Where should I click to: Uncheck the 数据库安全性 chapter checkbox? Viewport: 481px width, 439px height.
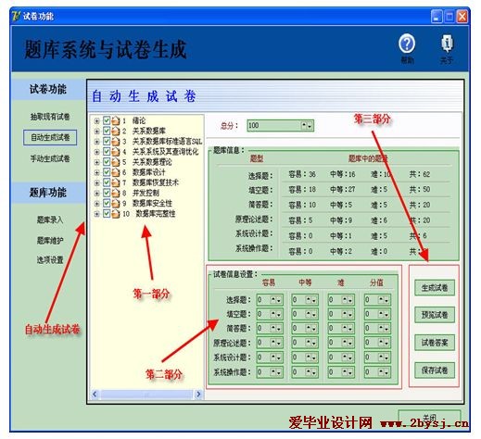[107, 203]
